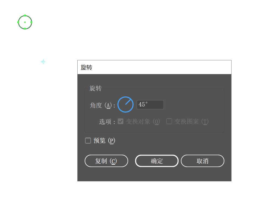Cancel the dialog with the 取消 button
Image resolution: width=266 pixels, height=201 pixels.
pyautogui.click(x=203, y=161)
